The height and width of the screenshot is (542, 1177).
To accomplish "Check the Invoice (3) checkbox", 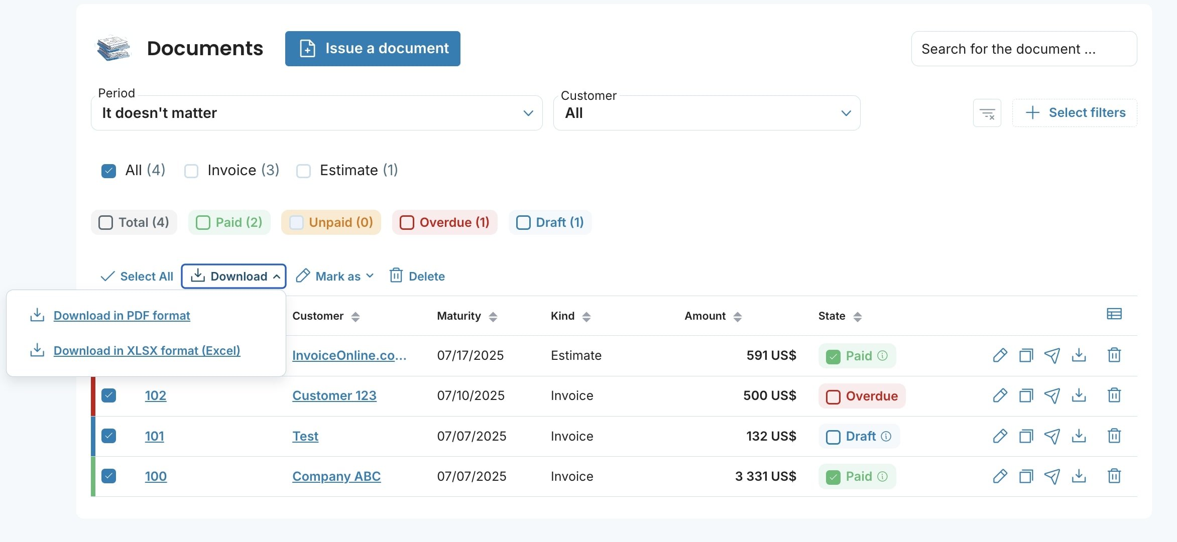I will pyautogui.click(x=191, y=171).
